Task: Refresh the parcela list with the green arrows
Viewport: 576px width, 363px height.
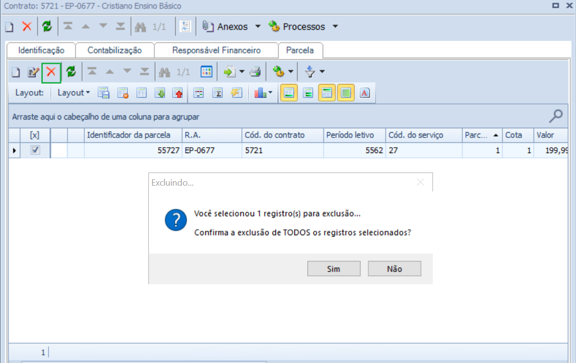Action: 71,71
